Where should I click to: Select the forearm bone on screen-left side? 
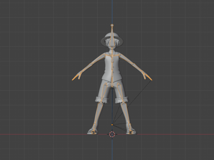click(87, 68)
